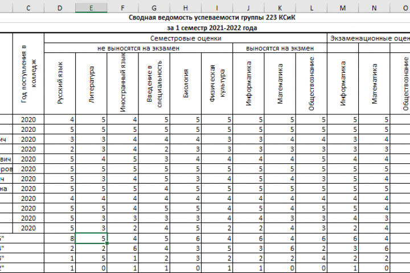Click value 0 in exam column N Математика

374,268
